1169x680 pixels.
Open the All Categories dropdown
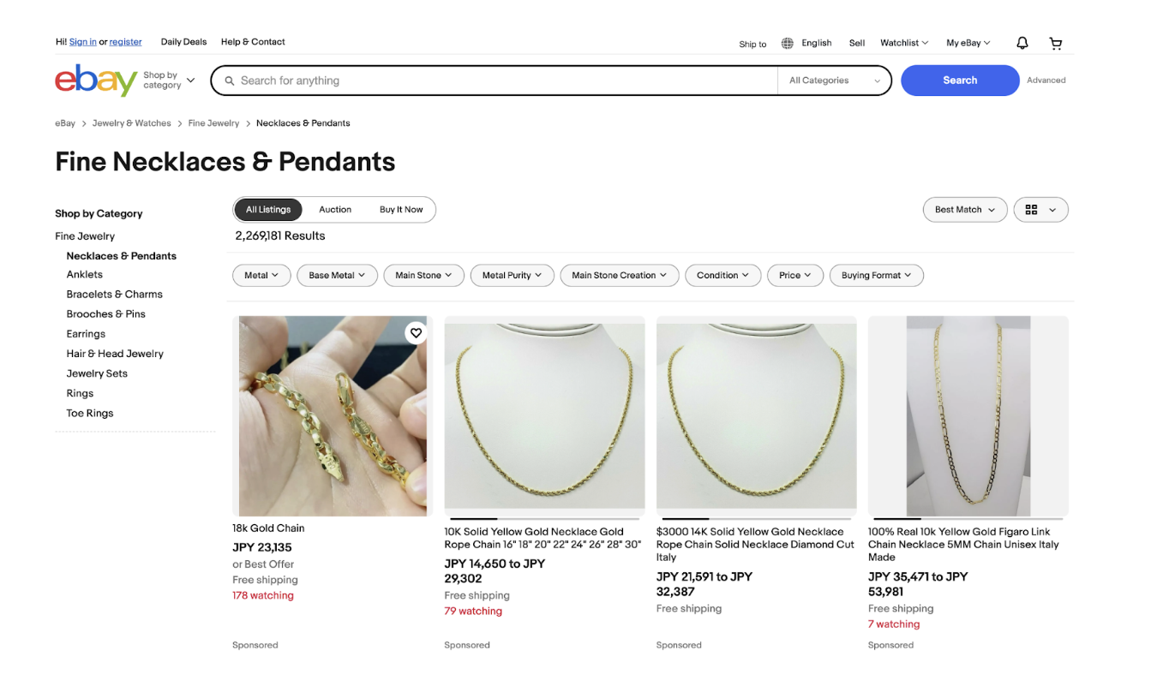point(834,81)
